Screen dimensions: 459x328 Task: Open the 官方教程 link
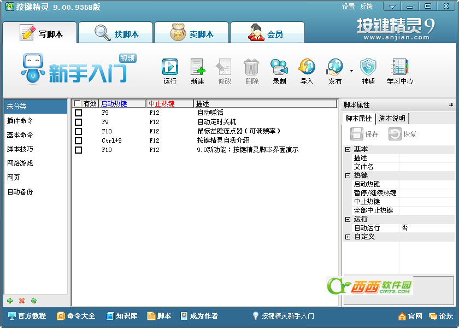27,316
